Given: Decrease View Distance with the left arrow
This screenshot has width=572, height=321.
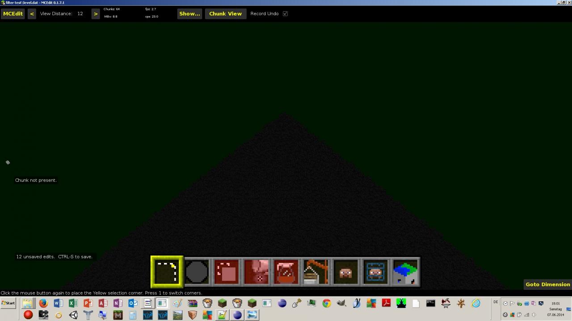Looking at the screenshot, I should point(32,13).
